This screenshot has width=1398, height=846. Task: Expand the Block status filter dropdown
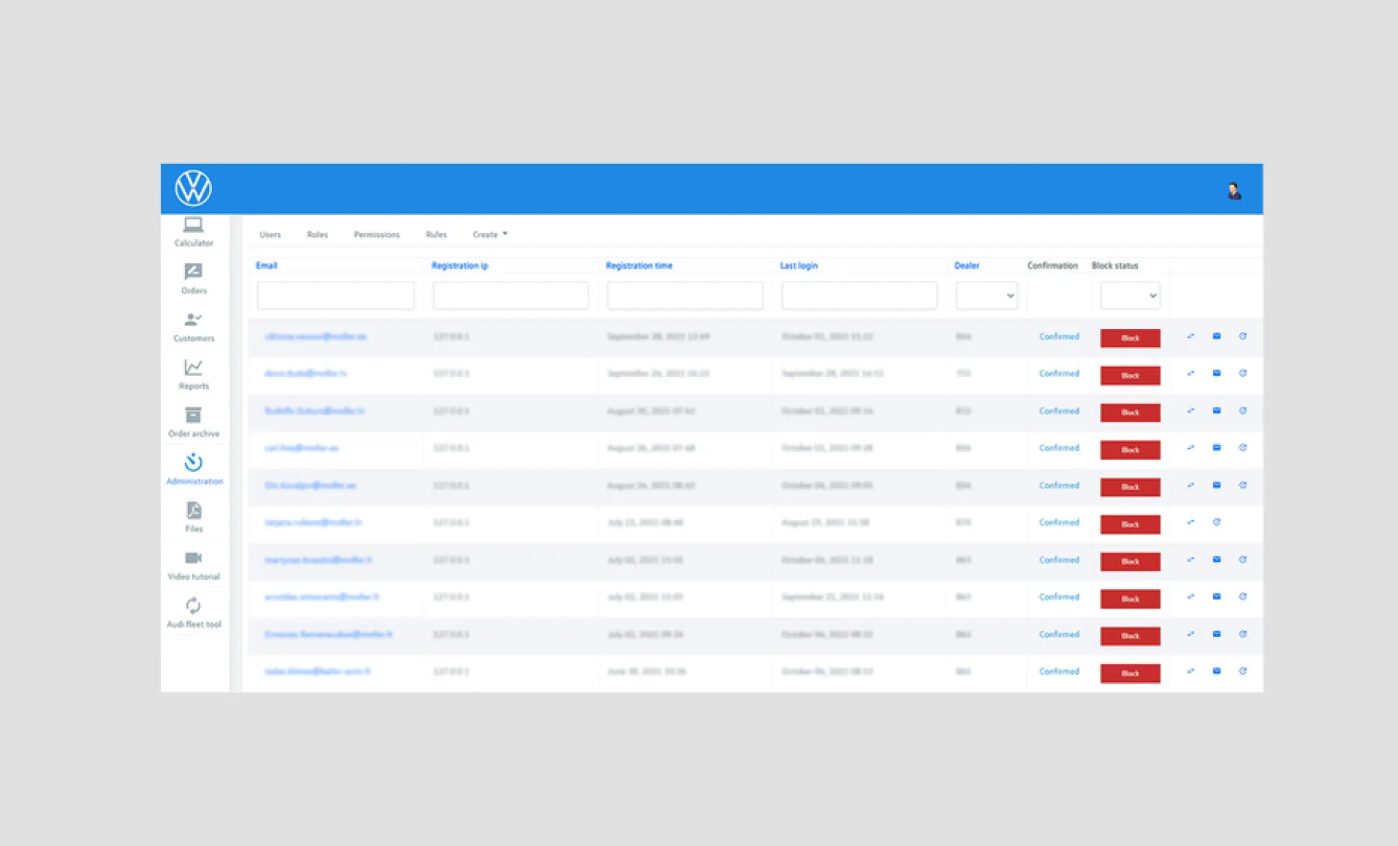[x=1130, y=296]
